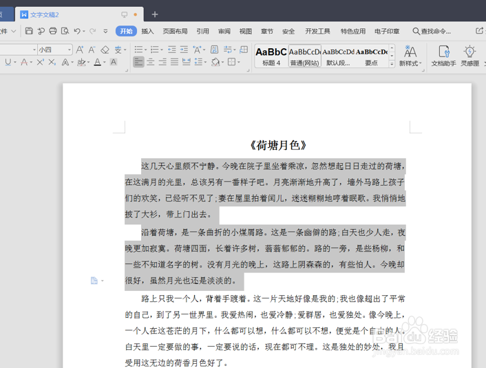This screenshot has height=368, width=486.
Task: Select the 要点 style
Action: click(371, 56)
